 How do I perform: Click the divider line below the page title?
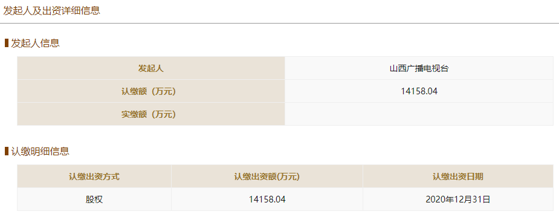tap(279, 23)
